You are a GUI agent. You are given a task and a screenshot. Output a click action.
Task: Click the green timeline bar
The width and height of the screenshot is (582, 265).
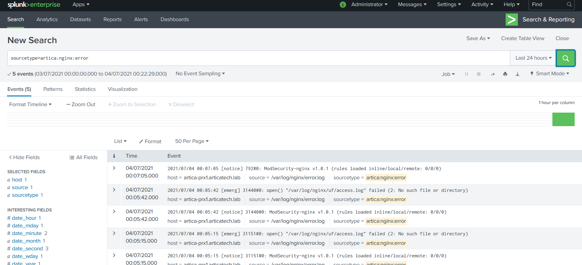click(x=564, y=119)
